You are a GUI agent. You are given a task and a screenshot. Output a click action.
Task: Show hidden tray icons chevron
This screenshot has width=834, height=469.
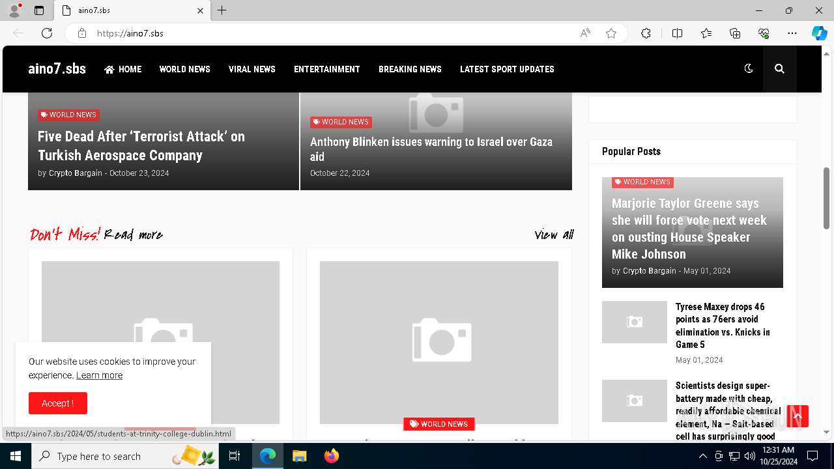coord(702,456)
